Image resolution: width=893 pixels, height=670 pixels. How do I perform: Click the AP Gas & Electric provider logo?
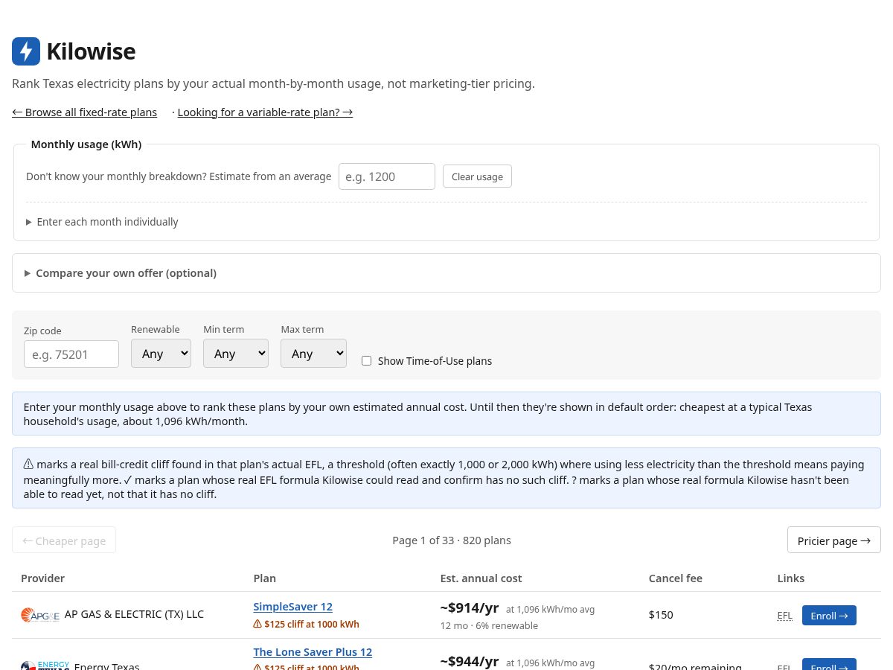pos(40,615)
